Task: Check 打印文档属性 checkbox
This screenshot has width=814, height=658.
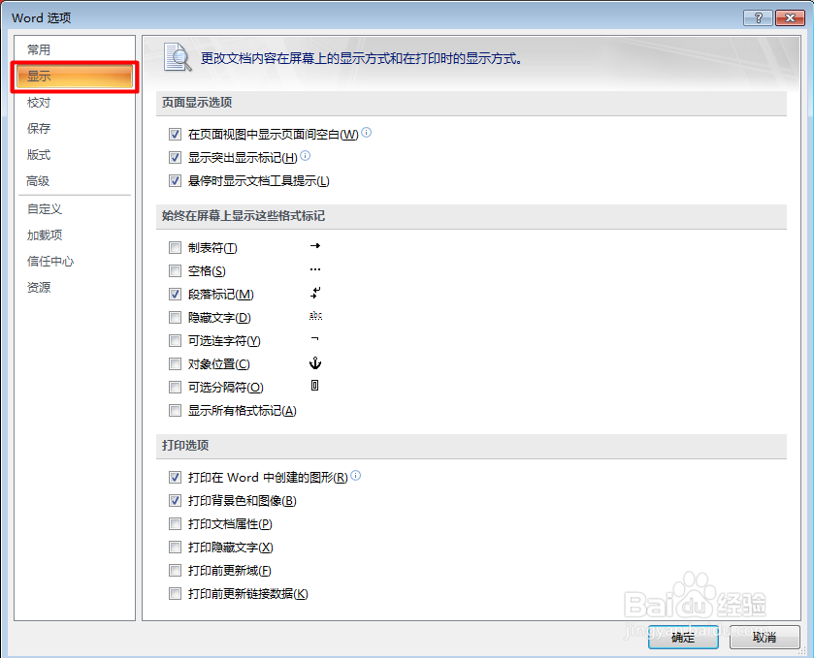Action: coord(175,524)
